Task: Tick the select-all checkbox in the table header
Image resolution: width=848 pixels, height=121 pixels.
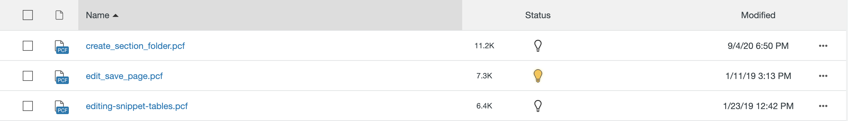Action: point(28,15)
